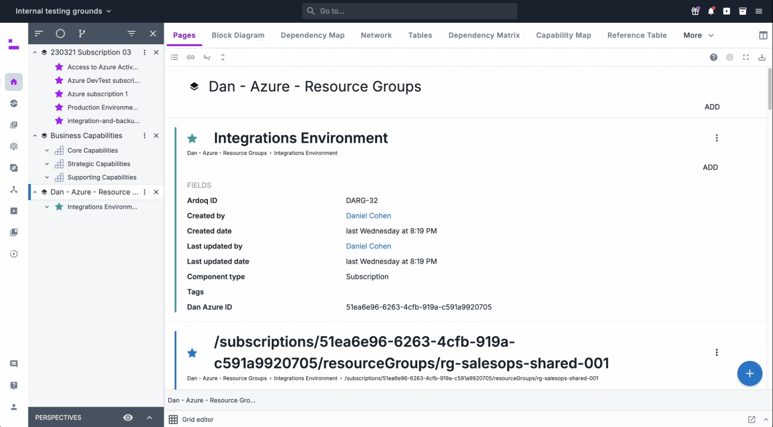Image resolution: width=773 pixels, height=427 pixels.
Task: Toggle the split view panel icon
Action: pos(763,36)
